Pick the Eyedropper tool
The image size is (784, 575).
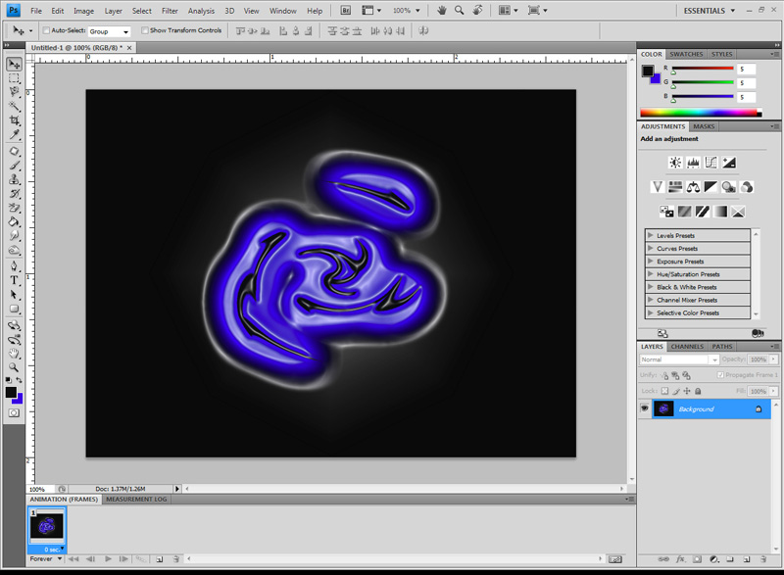[15, 135]
